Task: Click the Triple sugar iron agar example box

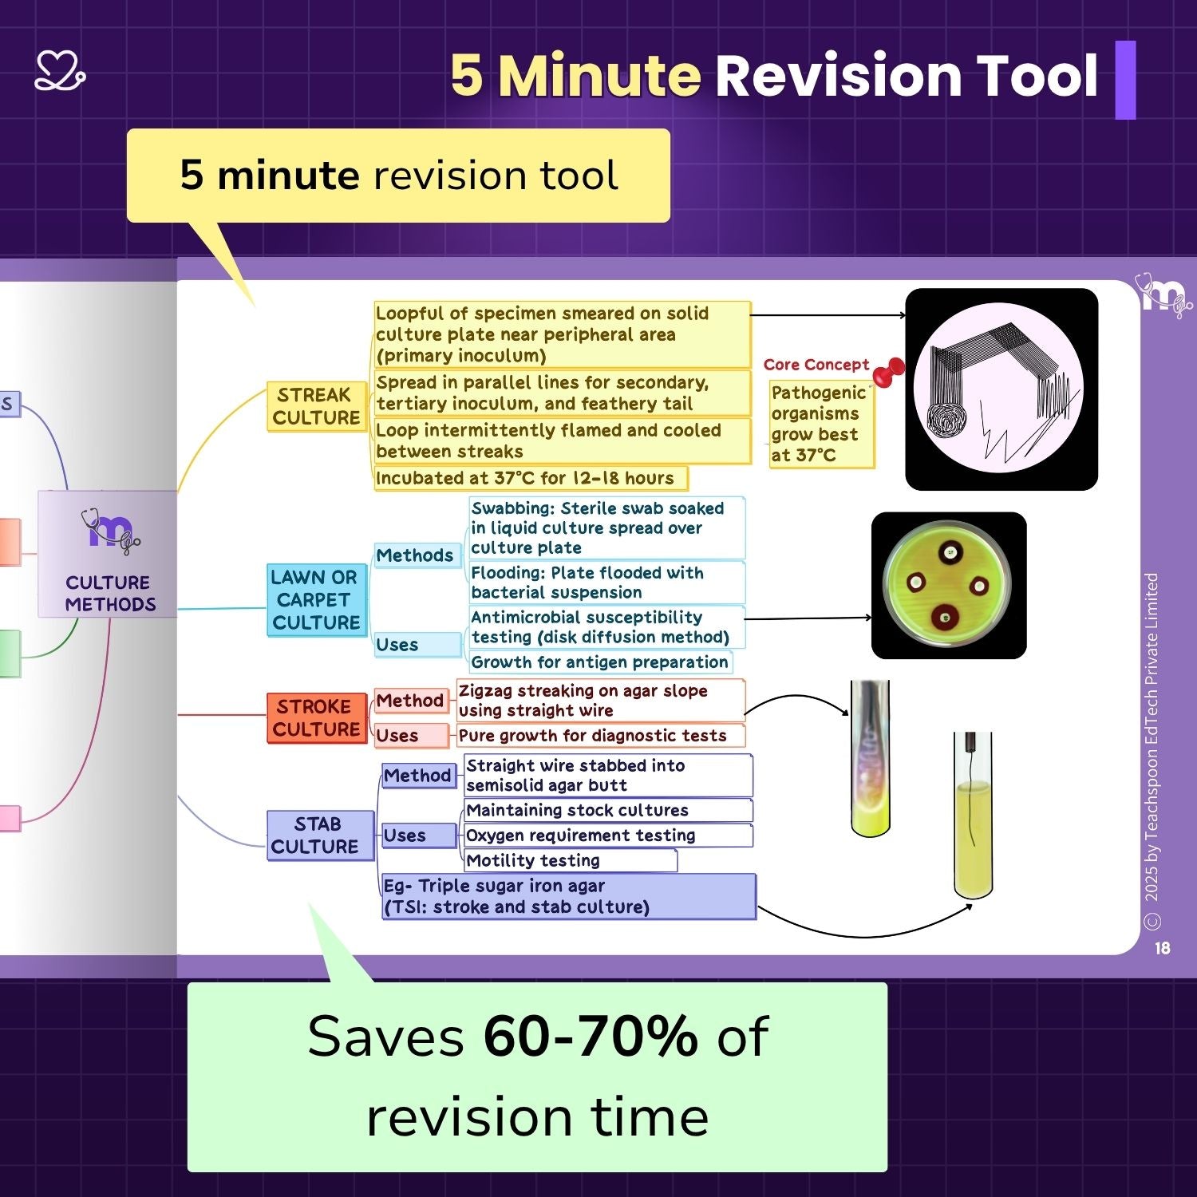Action: 568,896
